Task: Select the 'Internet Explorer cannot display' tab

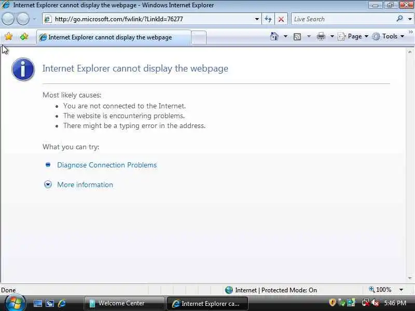Action: 113,37
